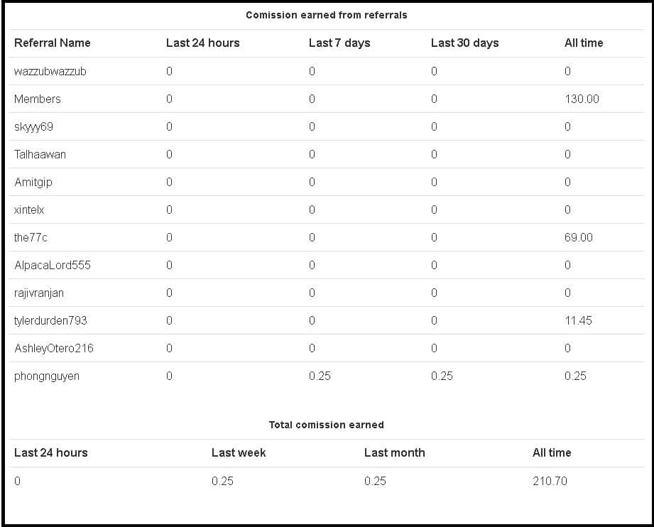Click referral name AlpacaLord555
The width and height of the screenshot is (654, 527).
point(53,265)
